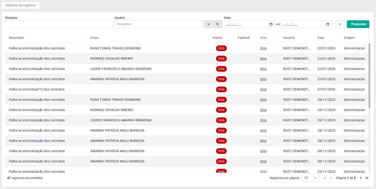Screen dimensions: 376x189
Task: Open Erro link for first RUAN TOMÁS row 22/01/2026
Action: point(263,48)
